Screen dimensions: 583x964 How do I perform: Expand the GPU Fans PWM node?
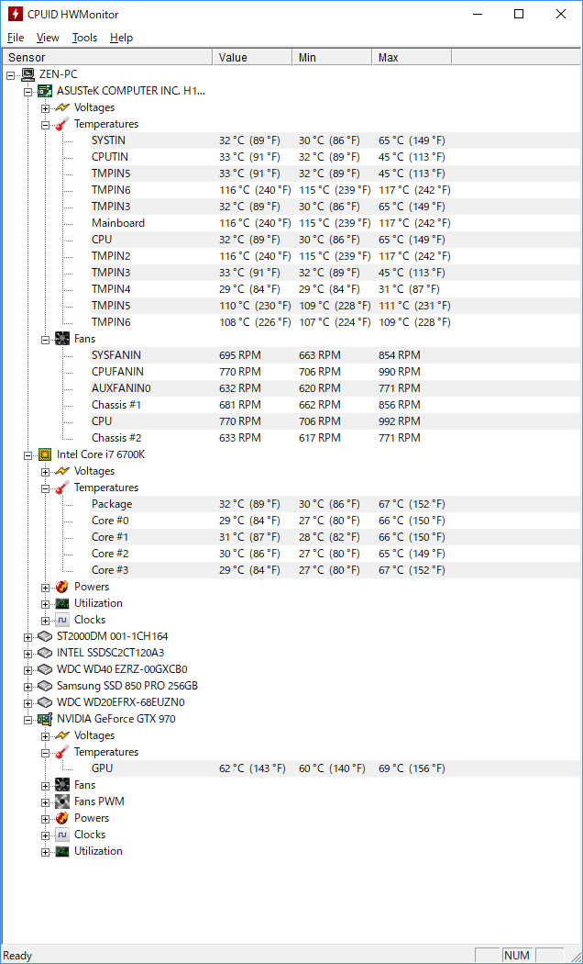click(x=45, y=802)
